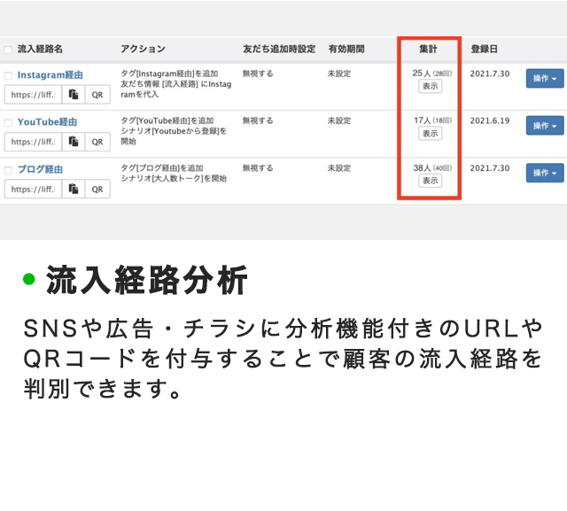The height and width of the screenshot is (511, 567).
Task: Click the Instagram row date 2021.7.30
Action: click(x=490, y=74)
